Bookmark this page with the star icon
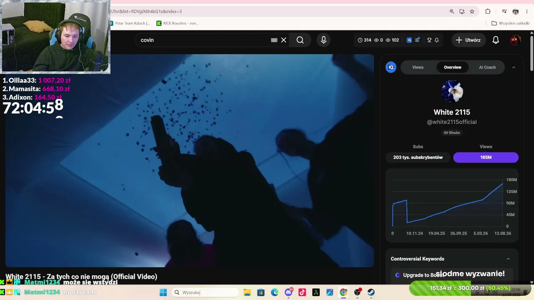The width and height of the screenshot is (534, 300). [472, 11]
